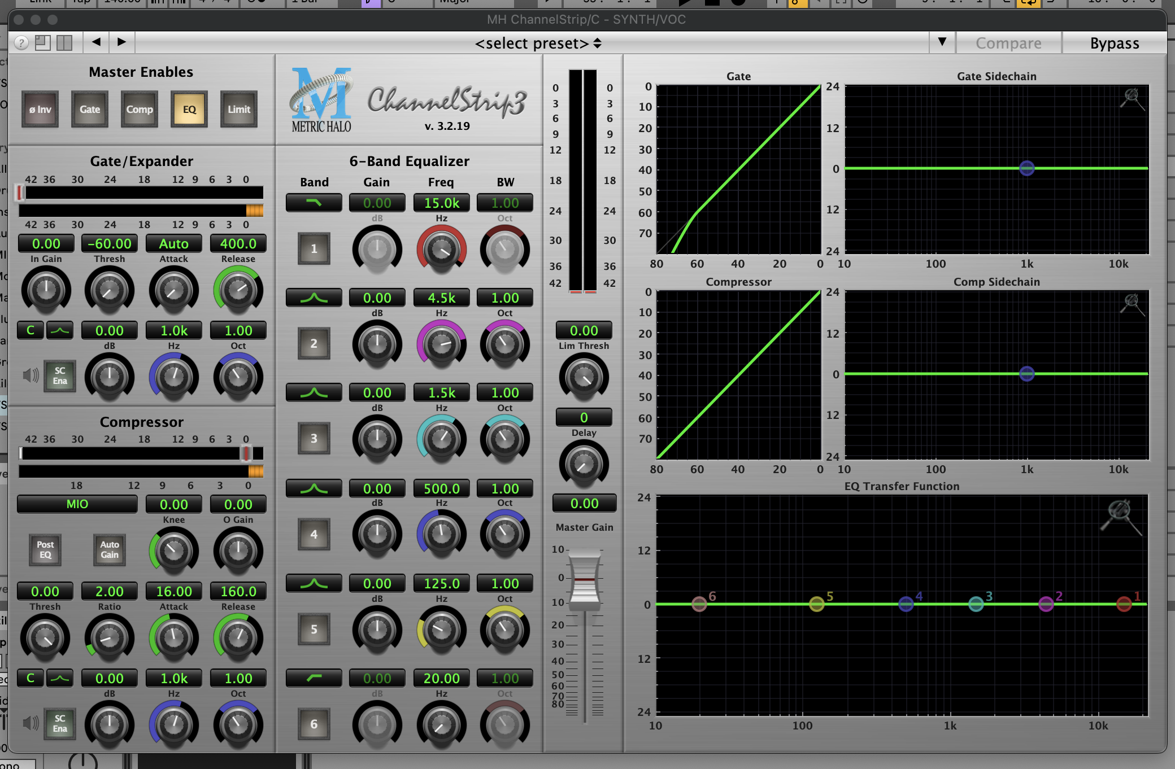Click the compressor threshold meter slider handle
Image resolution: width=1175 pixels, height=769 pixels.
(246, 453)
